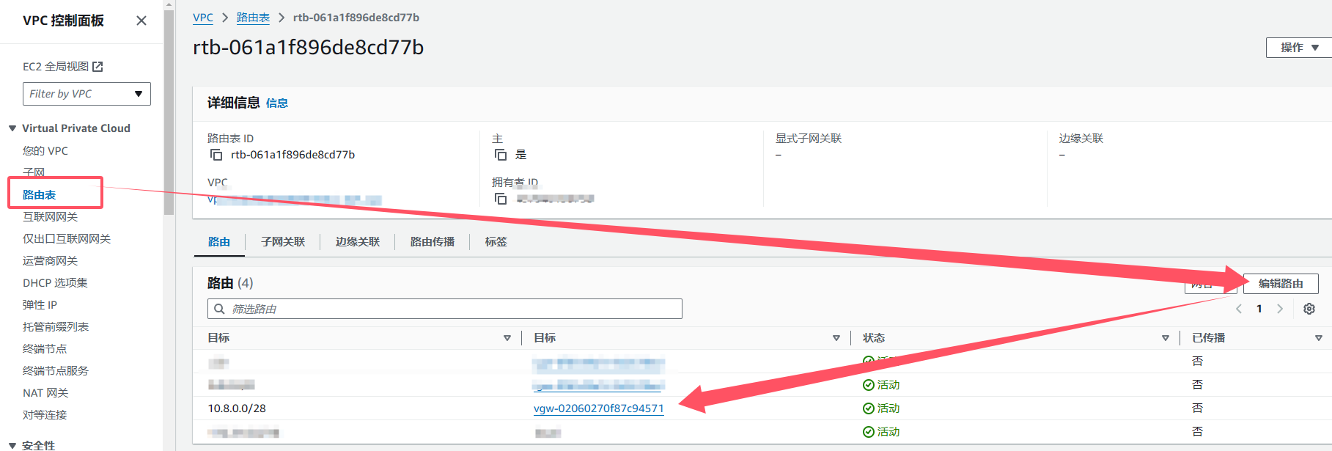Click the 路由表 breadcrumb link
The image size is (1332, 451).
pyautogui.click(x=253, y=18)
